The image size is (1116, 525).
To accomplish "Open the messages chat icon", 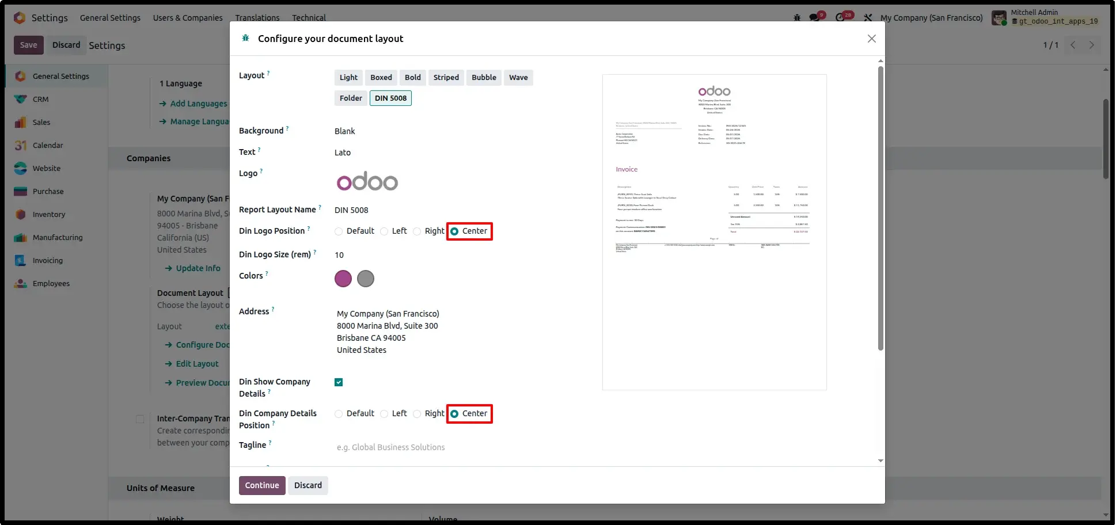I will point(814,18).
